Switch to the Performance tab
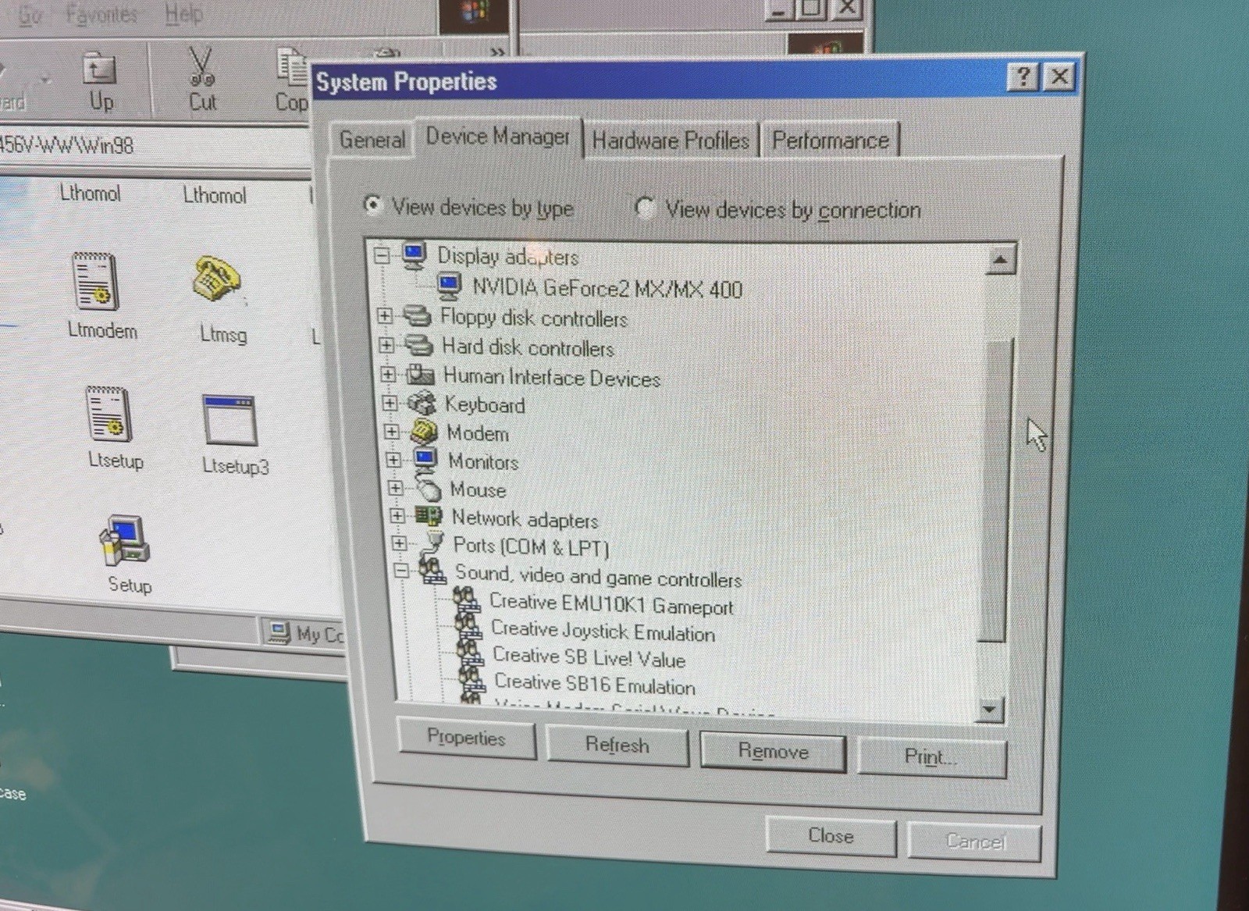 [830, 141]
